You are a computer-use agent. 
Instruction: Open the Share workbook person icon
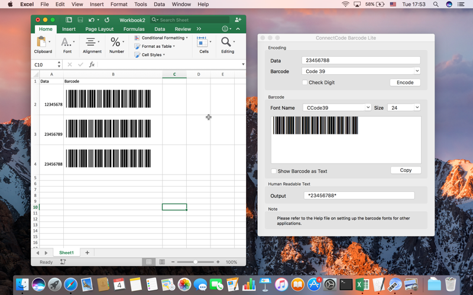(x=238, y=19)
